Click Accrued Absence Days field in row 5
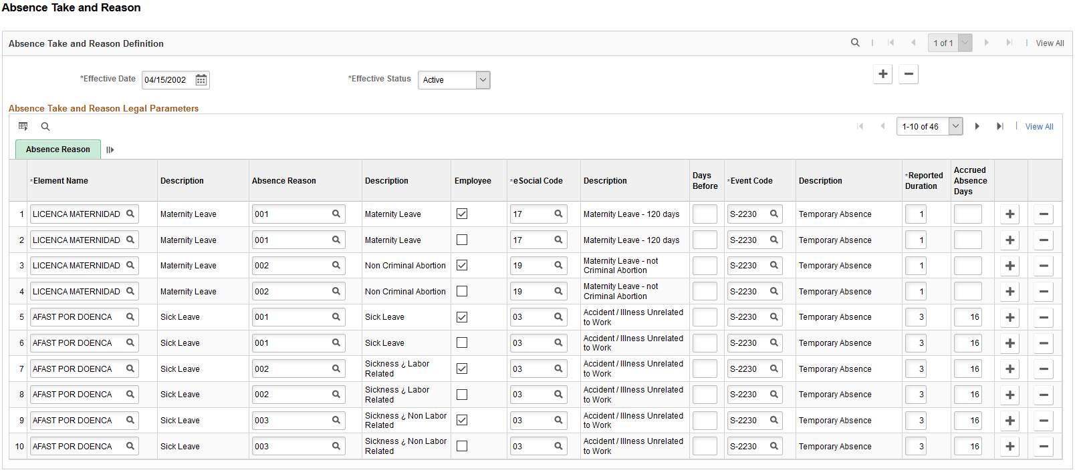This screenshot has width=1077, height=474. pos(968,317)
